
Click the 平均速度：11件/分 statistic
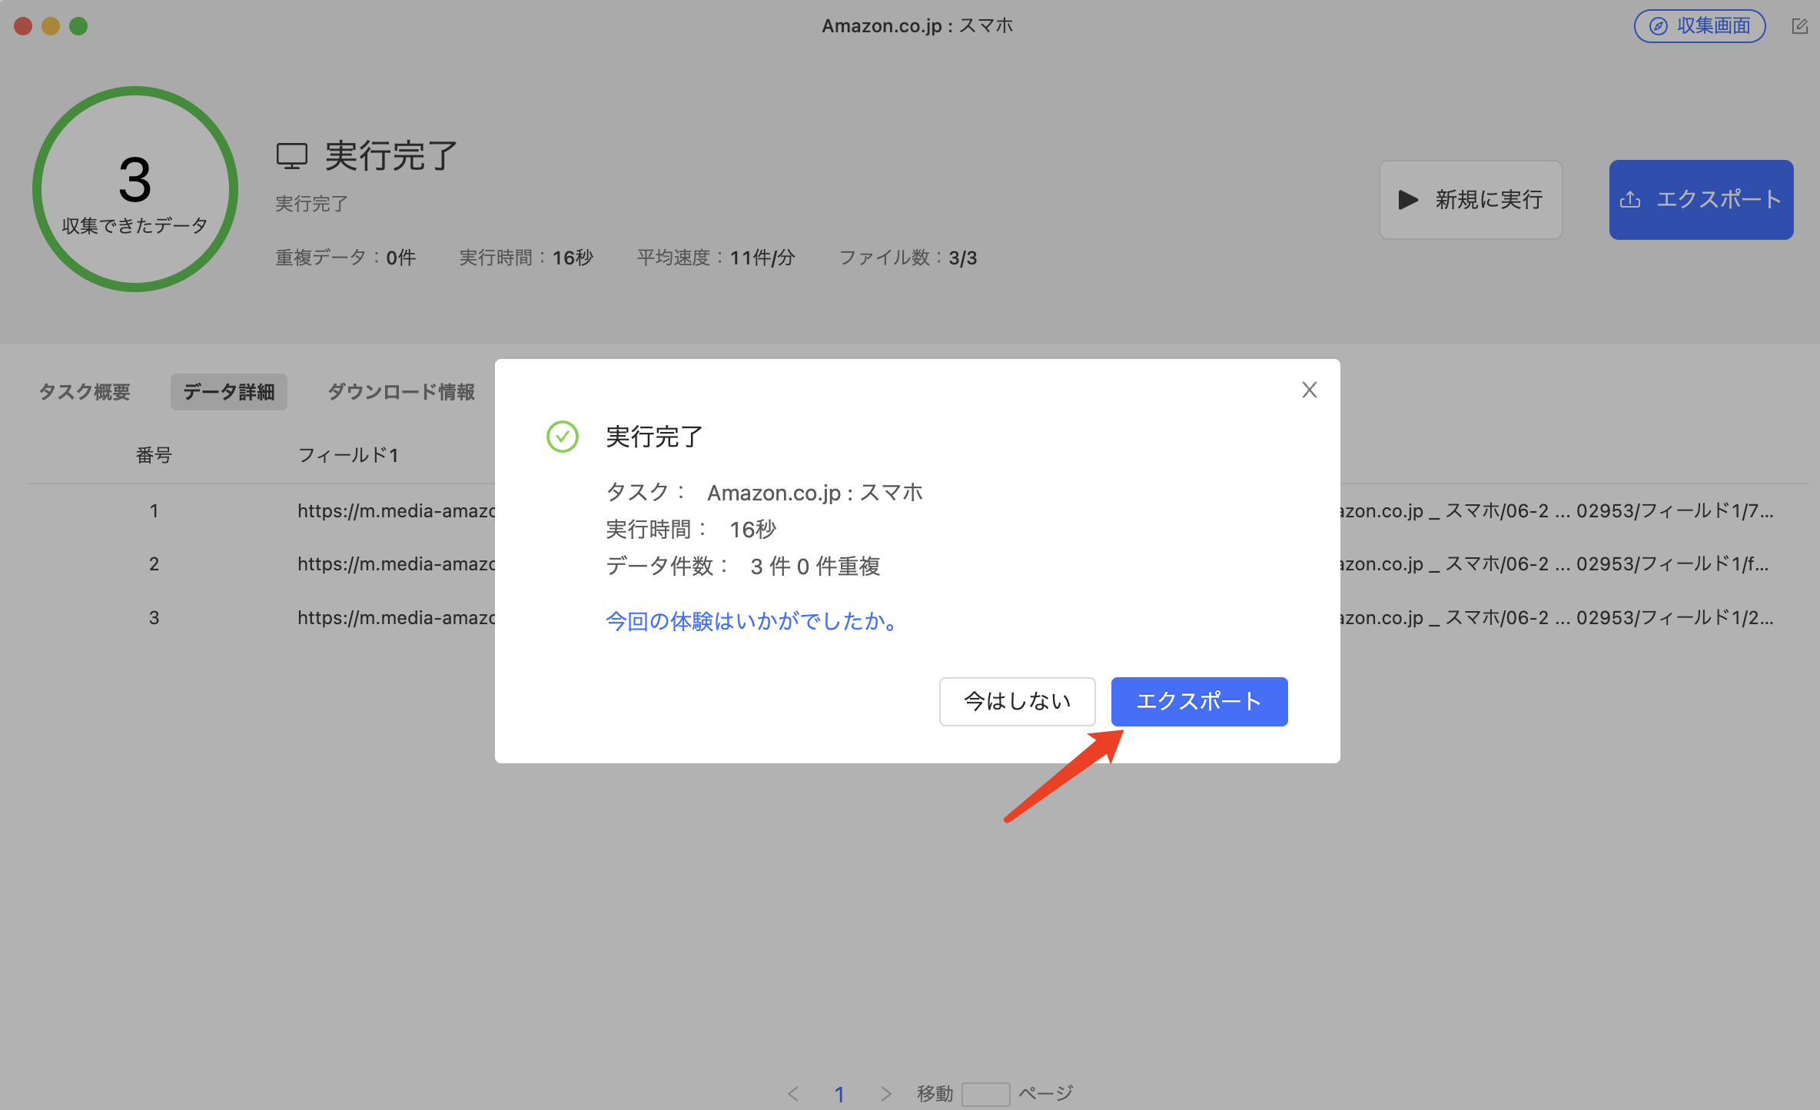point(716,258)
